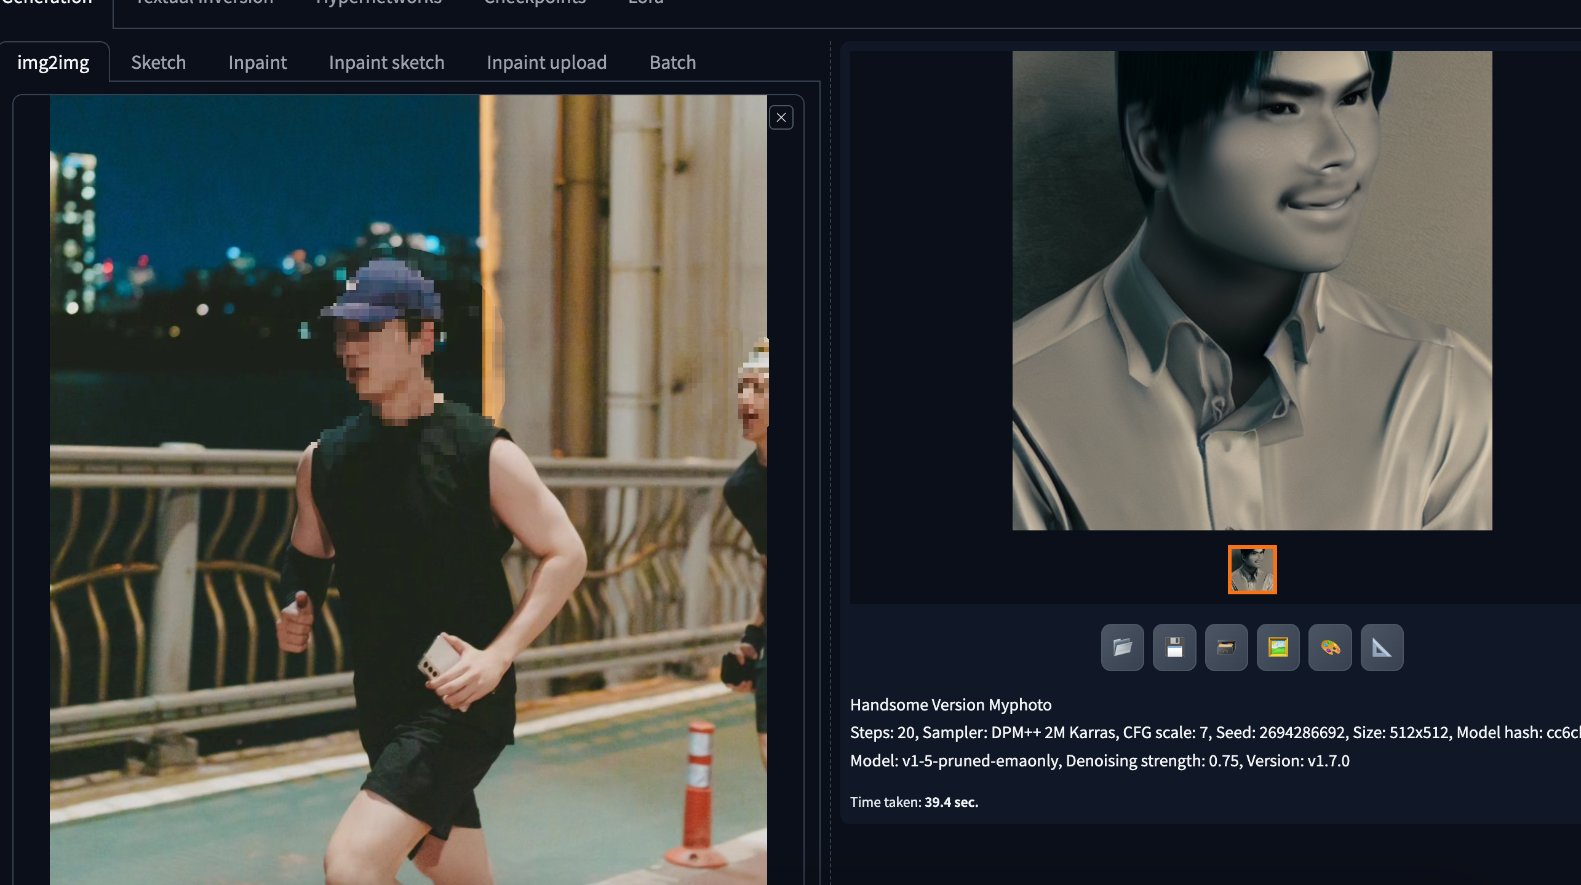1581x885 pixels.
Task: Send the image to img2img with the picture frame icon
Action: tap(1278, 647)
